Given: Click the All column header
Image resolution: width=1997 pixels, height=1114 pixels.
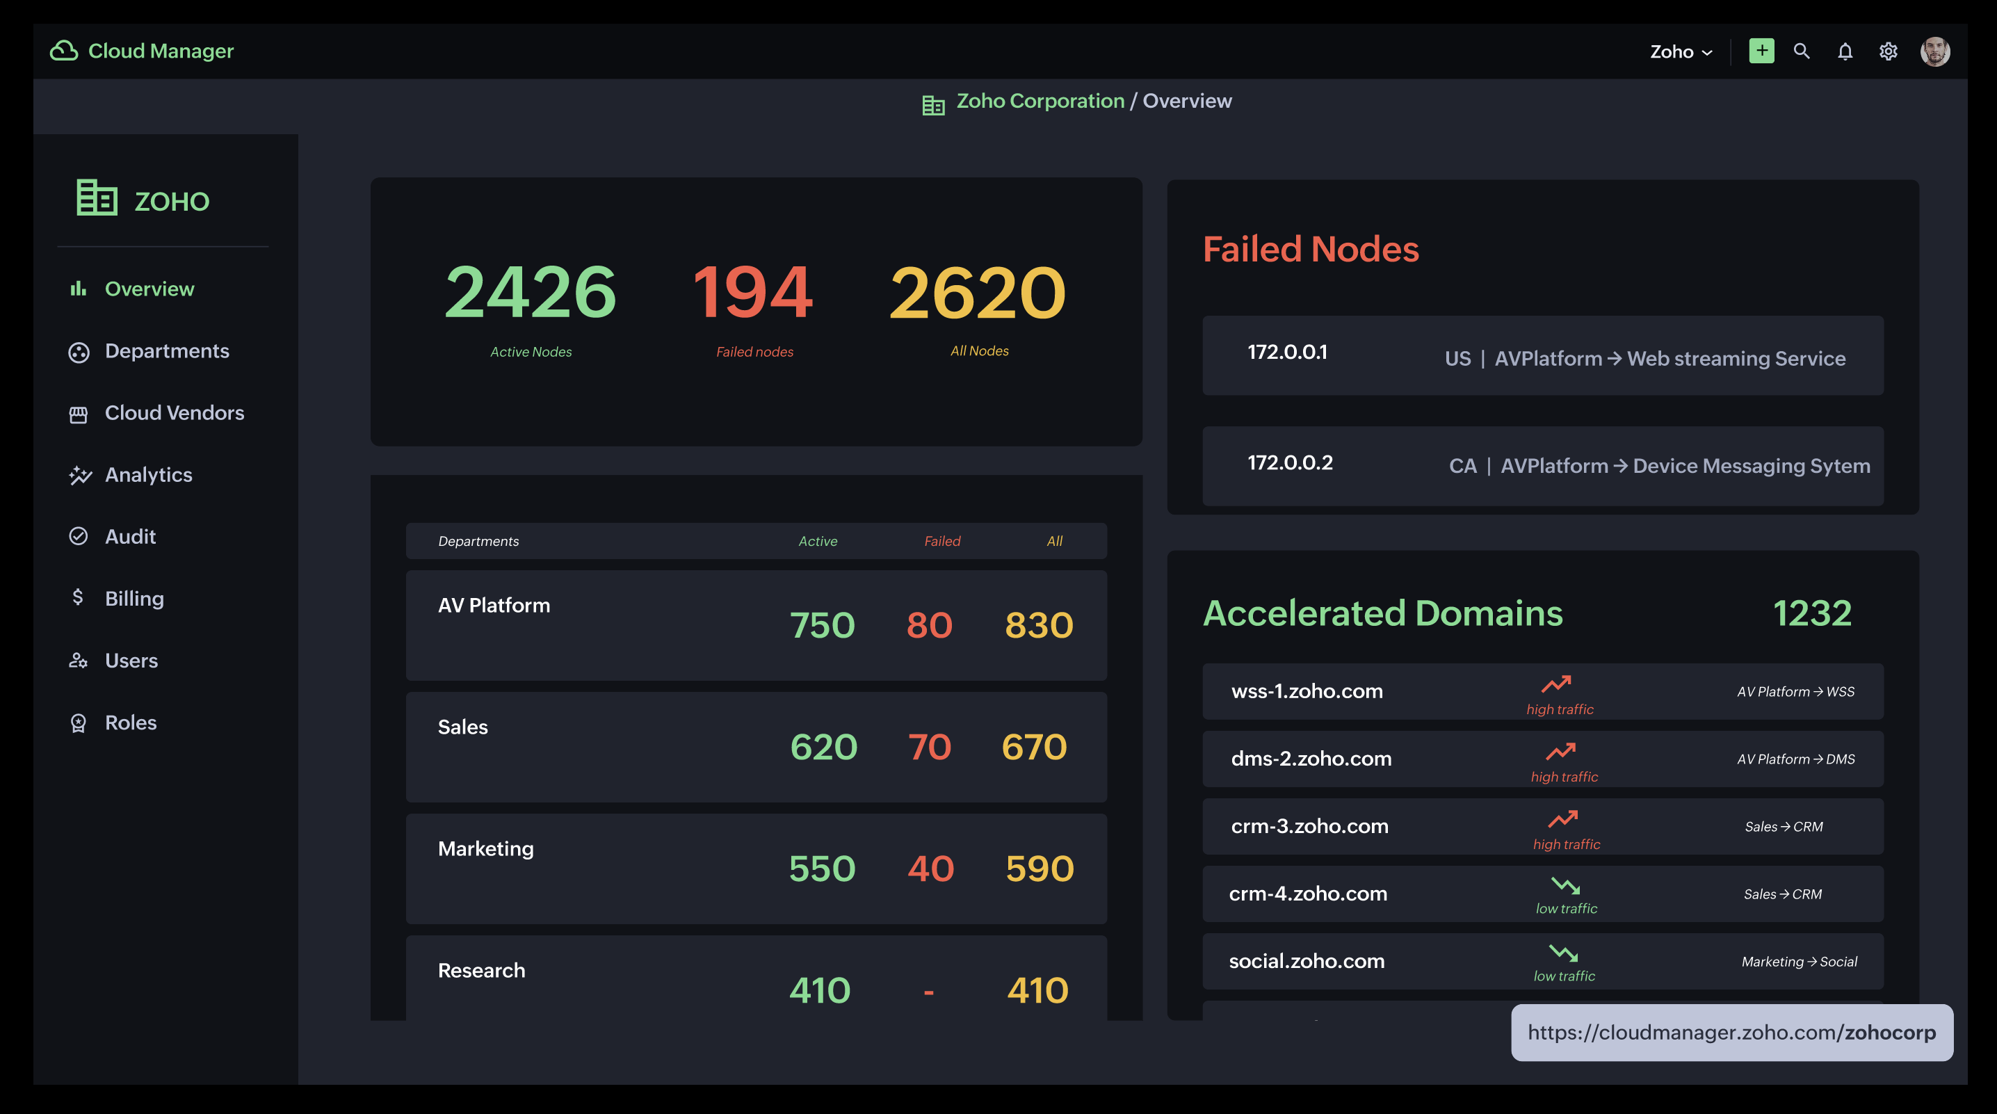Looking at the screenshot, I should click(x=1054, y=541).
